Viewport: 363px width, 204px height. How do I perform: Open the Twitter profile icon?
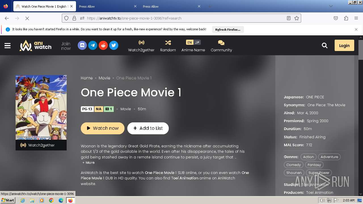(114, 45)
